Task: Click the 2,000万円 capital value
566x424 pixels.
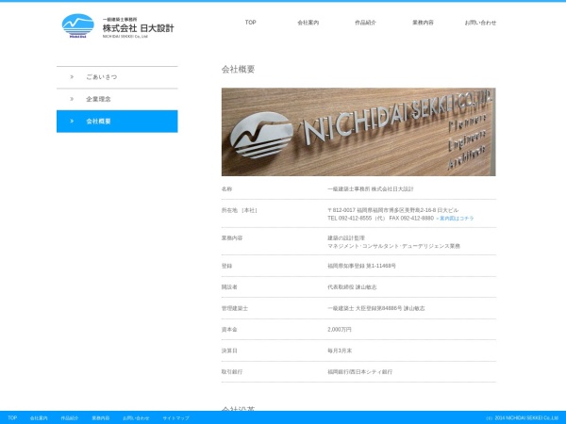Action: click(x=340, y=330)
